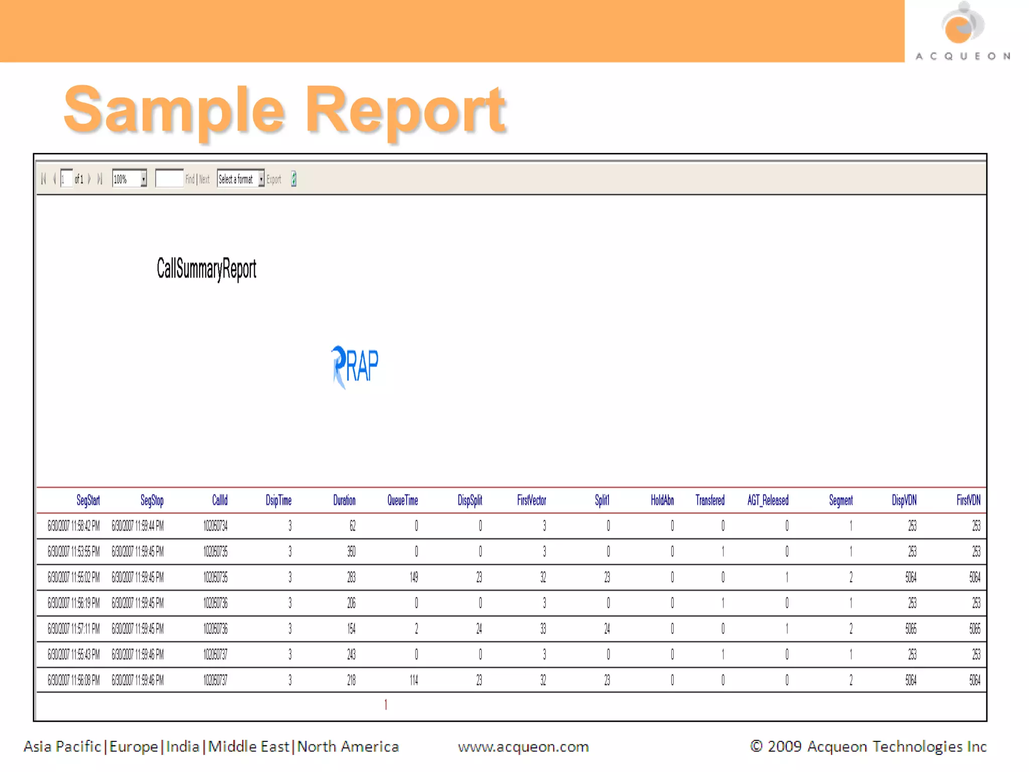
Task: Select SegStart cell 6/30/2007 11:56:19 PM
Action: pyautogui.click(x=73, y=603)
